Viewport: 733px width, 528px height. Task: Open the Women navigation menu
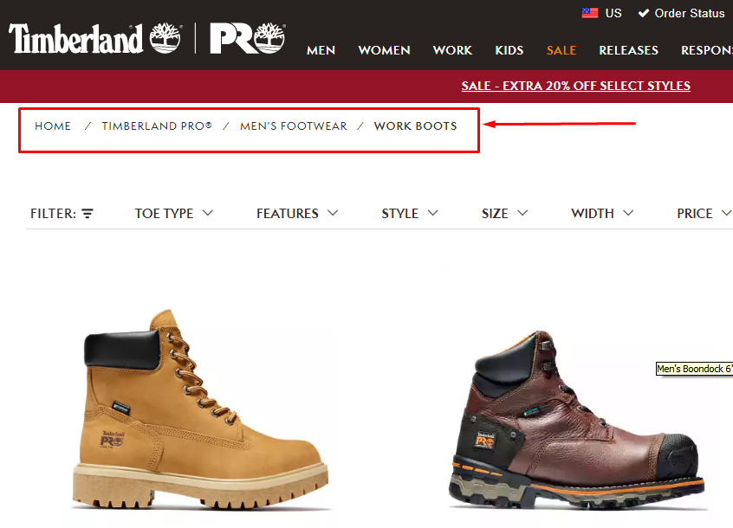tap(385, 50)
